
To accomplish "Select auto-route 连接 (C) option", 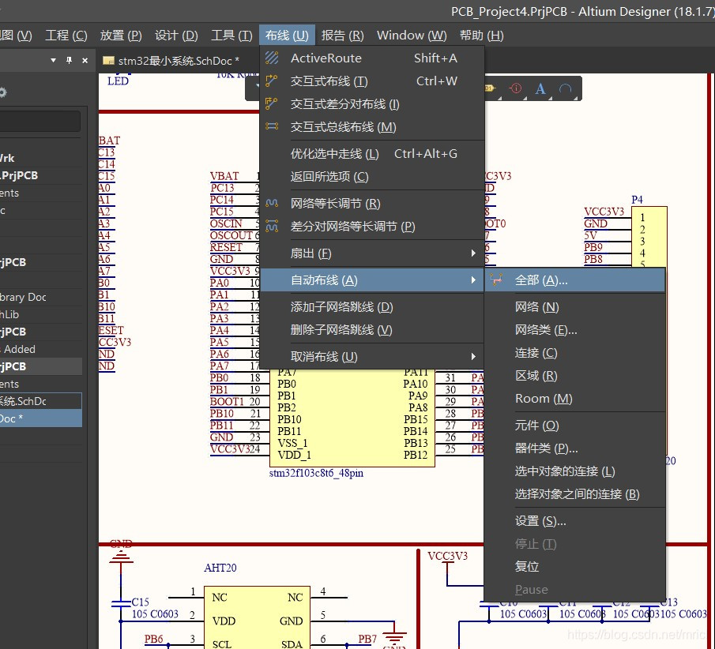I will (574, 353).
